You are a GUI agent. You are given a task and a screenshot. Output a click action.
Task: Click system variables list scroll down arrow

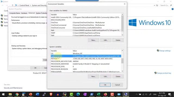[122, 71]
